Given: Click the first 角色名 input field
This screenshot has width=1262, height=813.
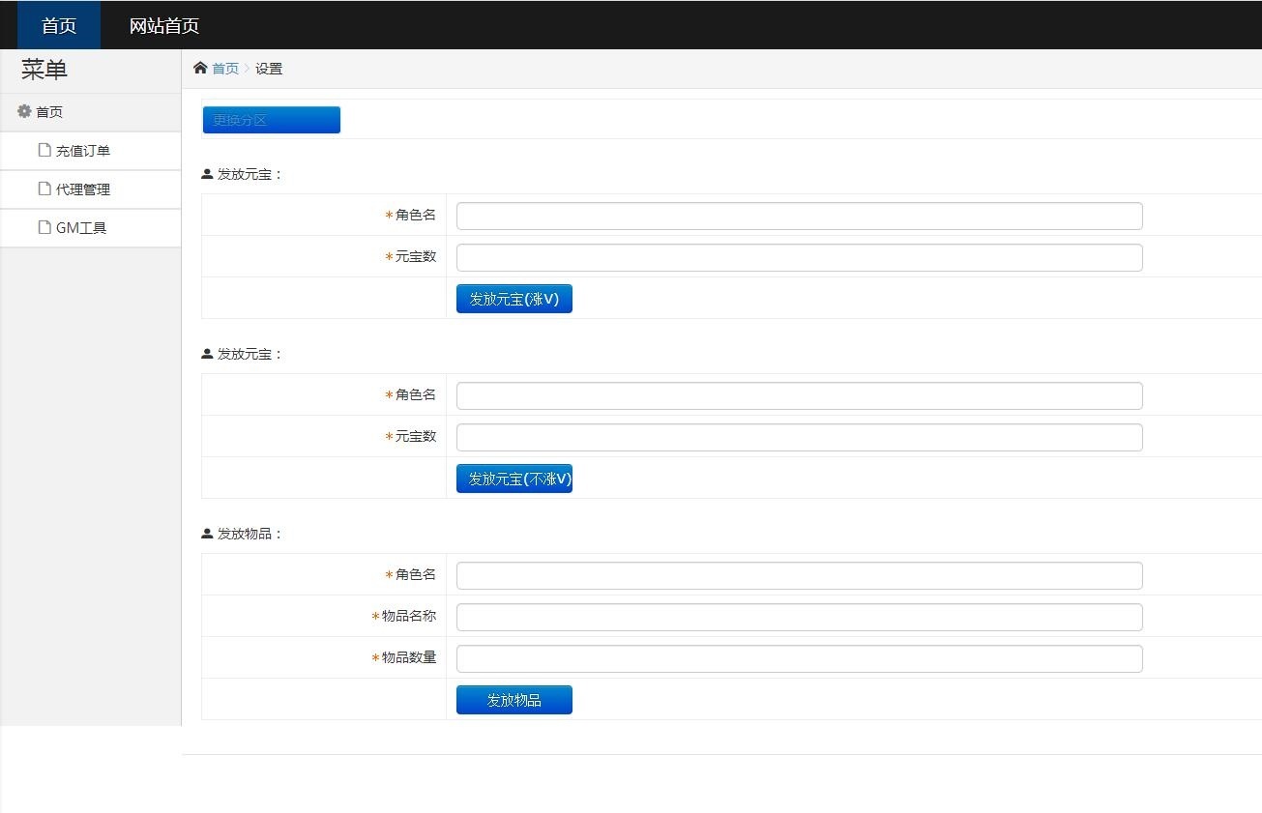Looking at the screenshot, I should pyautogui.click(x=799, y=216).
